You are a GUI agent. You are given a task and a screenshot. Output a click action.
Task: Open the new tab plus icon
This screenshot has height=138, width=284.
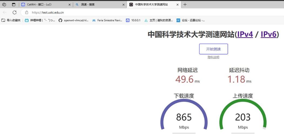tap(185, 5)
